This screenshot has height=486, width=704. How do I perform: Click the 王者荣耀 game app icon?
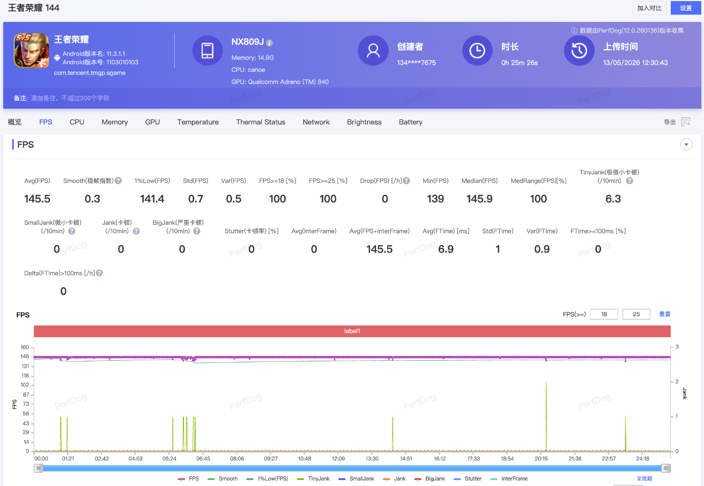tap(31, 51)
